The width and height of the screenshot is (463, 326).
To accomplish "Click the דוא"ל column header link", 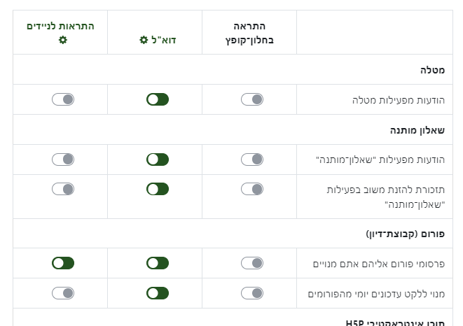I will tap(164, 40).
